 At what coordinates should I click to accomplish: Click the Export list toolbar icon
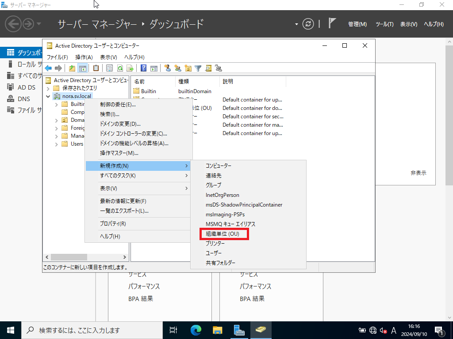tap(131, 68)
